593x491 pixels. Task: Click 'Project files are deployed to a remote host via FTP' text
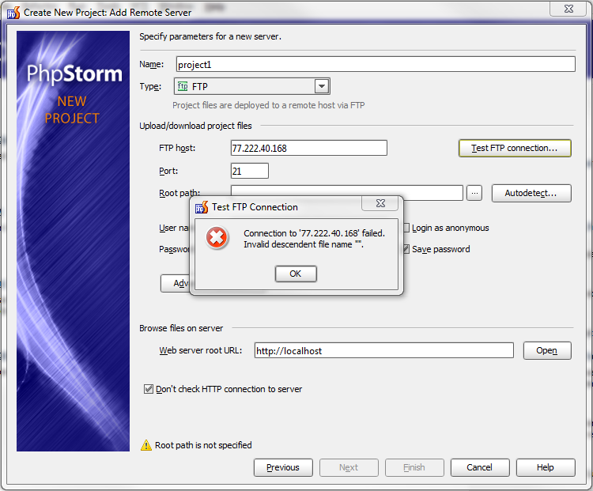(x=269, y=105)
